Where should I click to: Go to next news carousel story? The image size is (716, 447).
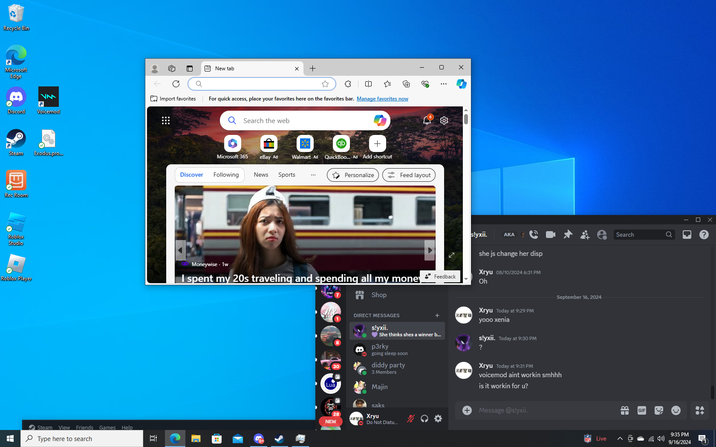coord(430,250)
